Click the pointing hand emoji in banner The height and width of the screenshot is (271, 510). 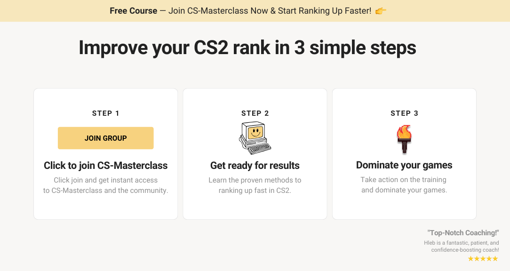381,11
